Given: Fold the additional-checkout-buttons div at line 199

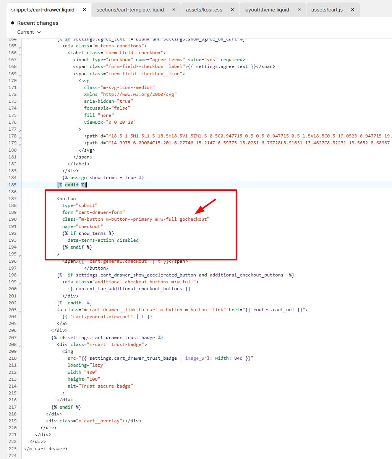Looking at the screenshot, I should pos(20,283).
